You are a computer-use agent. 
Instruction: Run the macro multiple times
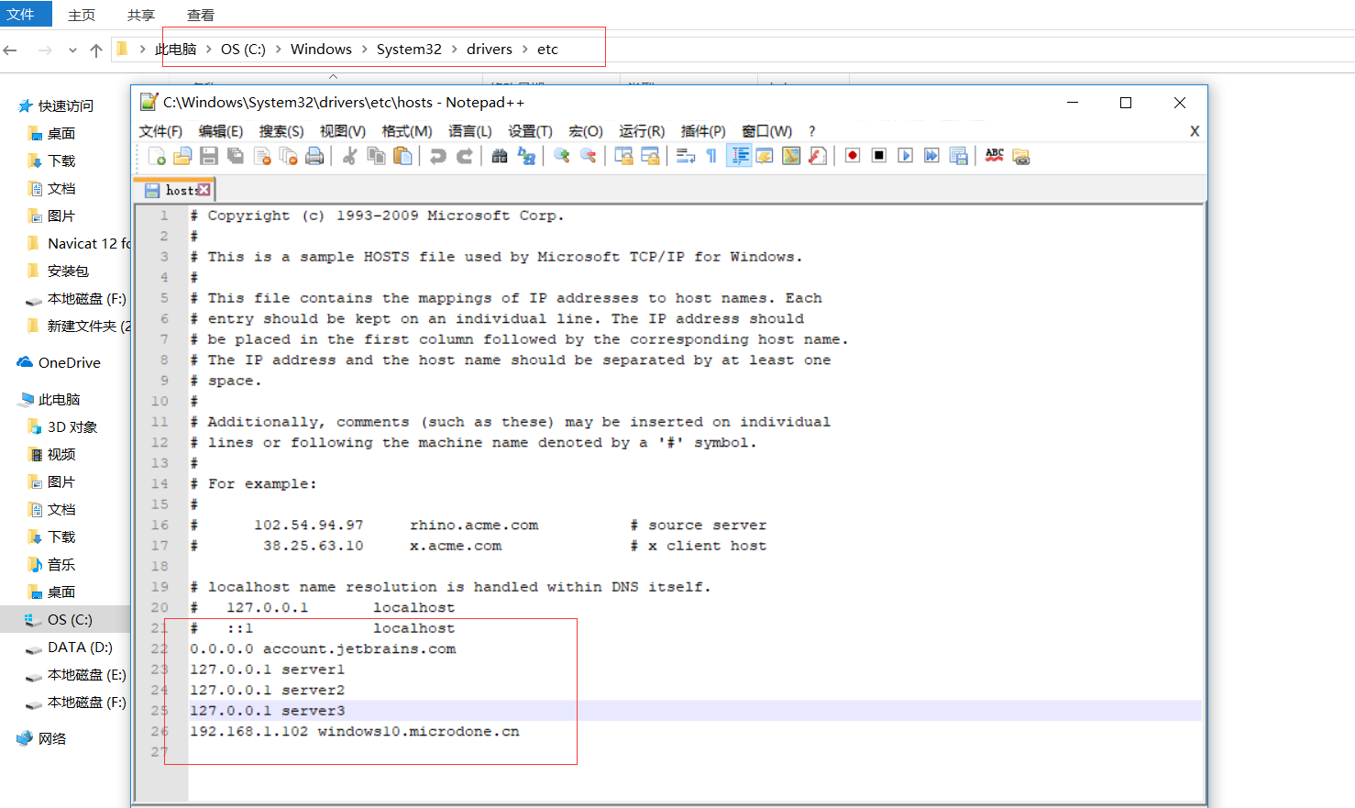tap(931, 156)
